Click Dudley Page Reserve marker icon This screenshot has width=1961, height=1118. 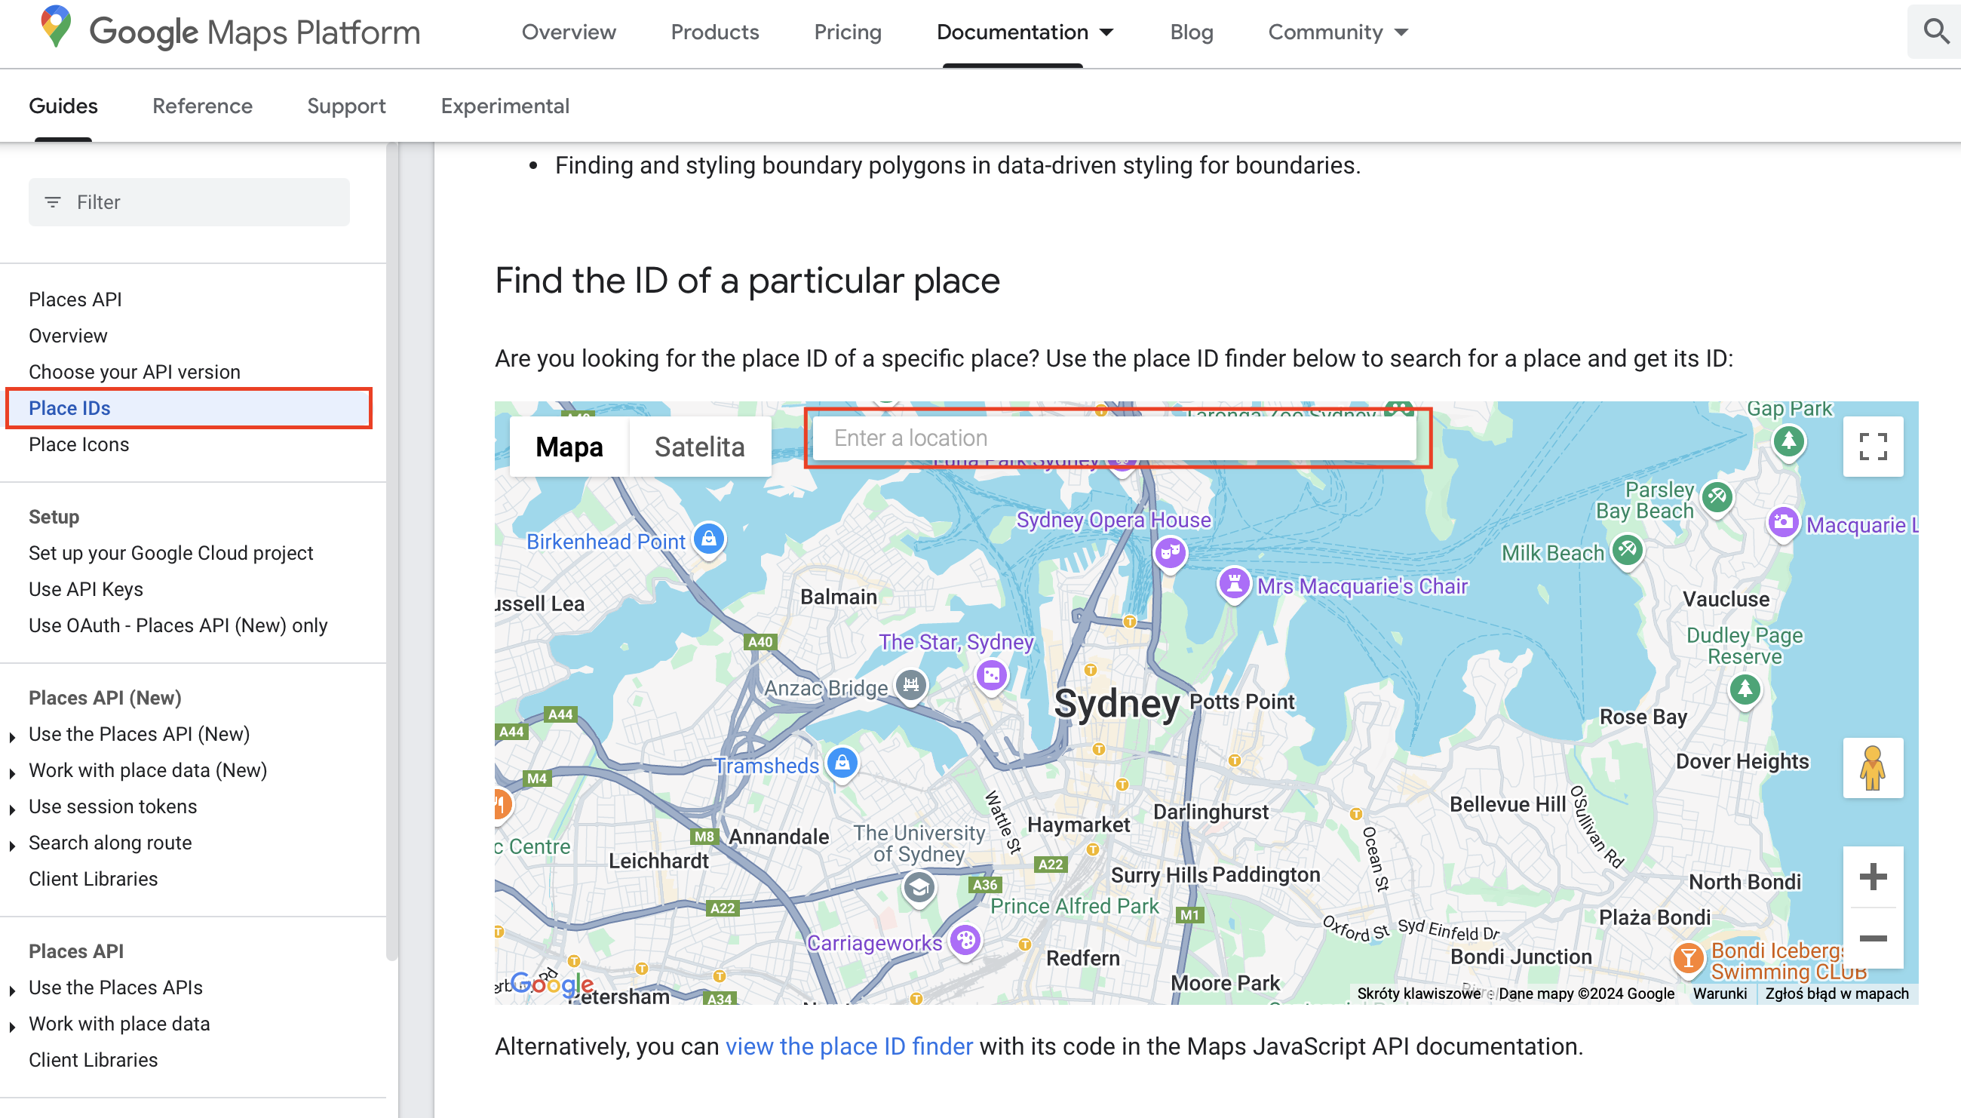1745,690
